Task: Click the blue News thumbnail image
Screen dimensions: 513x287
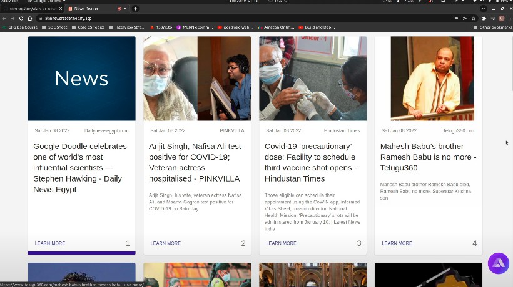Action: point(81,78)
